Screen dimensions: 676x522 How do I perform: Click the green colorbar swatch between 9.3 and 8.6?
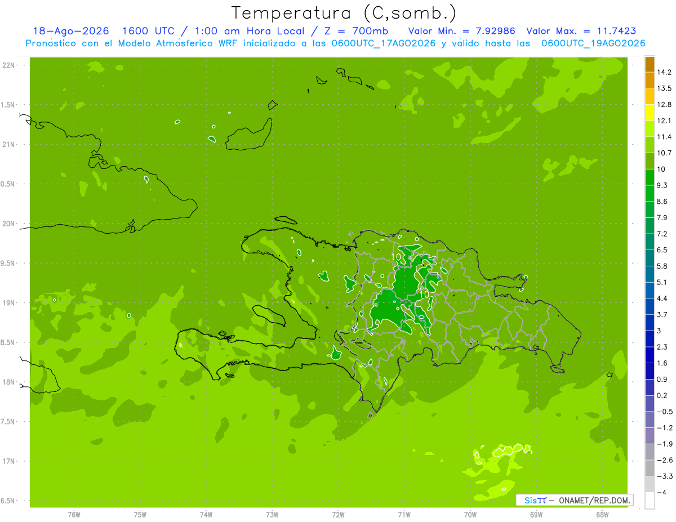[x=650, y=193]
